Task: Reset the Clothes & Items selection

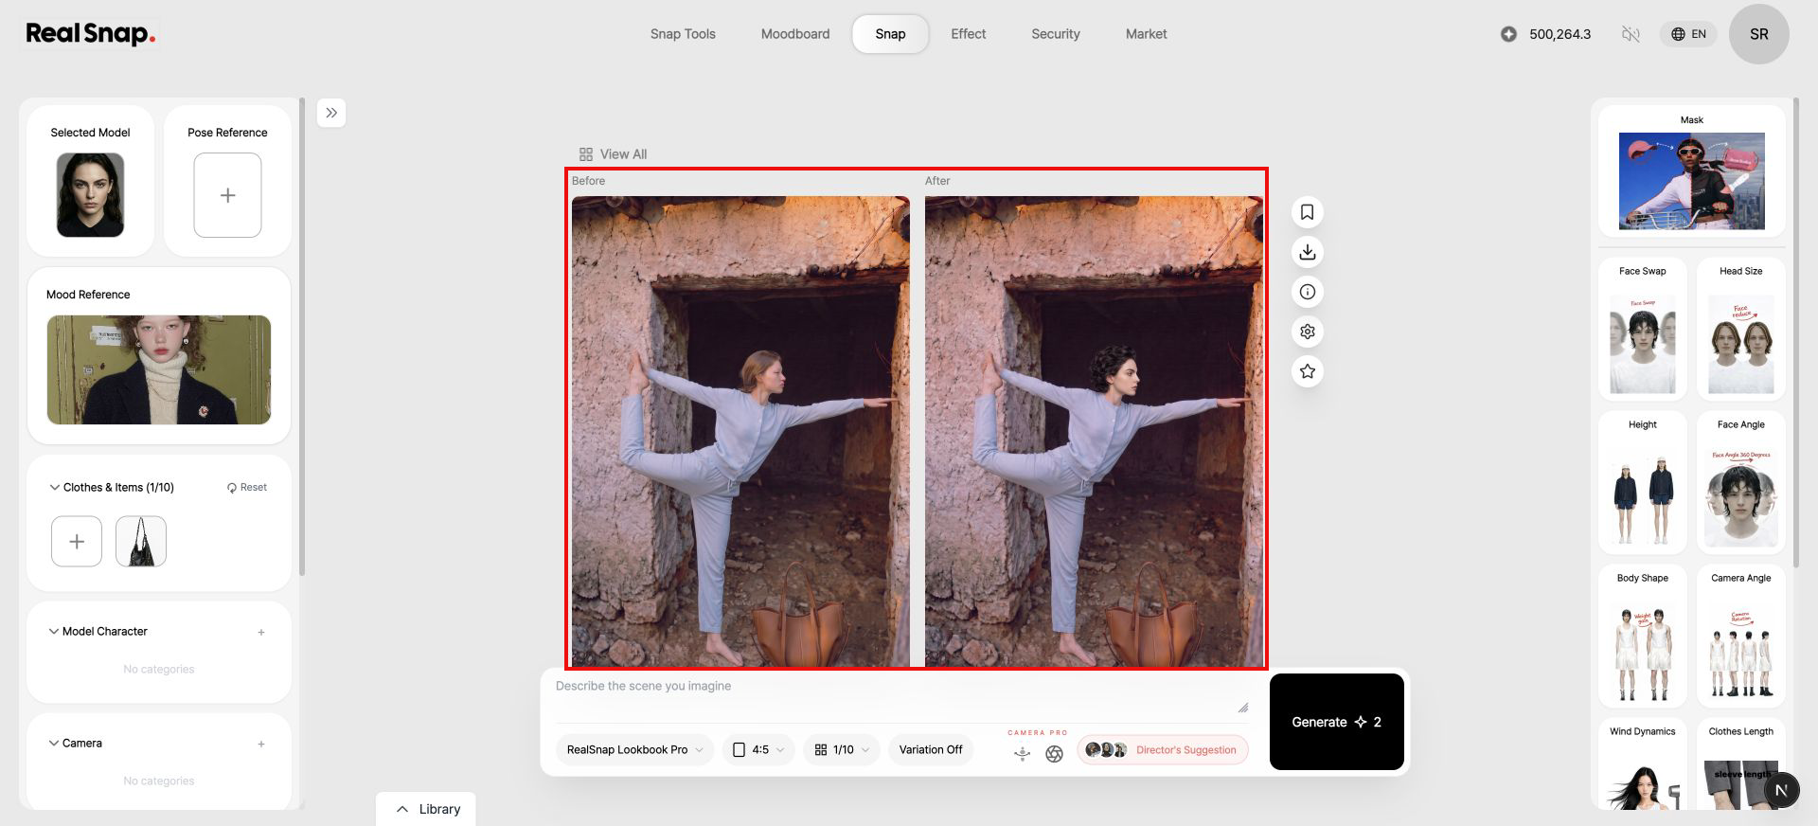Action: pyautogui.click(x=247, y=488)
